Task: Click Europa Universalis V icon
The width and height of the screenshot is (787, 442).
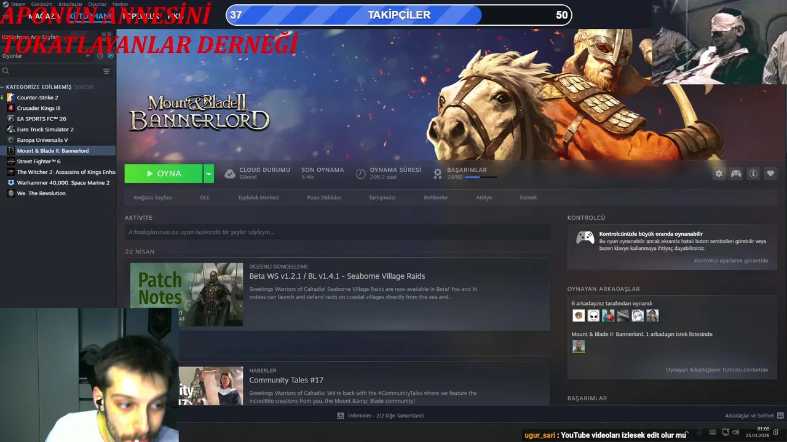Action: (x=10, y=140)
